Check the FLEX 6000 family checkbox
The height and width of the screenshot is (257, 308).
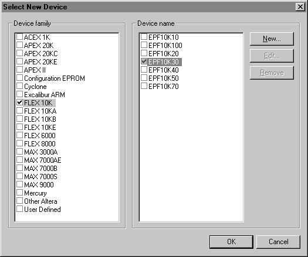(19, 135)
